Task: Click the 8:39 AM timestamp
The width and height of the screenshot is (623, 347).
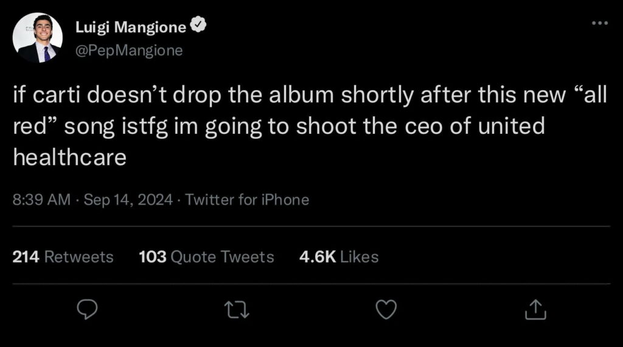Action: click(x=41, y=200)
